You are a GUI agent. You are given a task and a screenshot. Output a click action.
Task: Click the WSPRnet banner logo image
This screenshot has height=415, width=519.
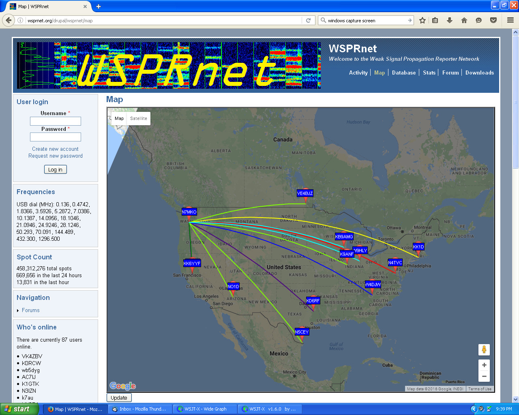pos(169,65)
